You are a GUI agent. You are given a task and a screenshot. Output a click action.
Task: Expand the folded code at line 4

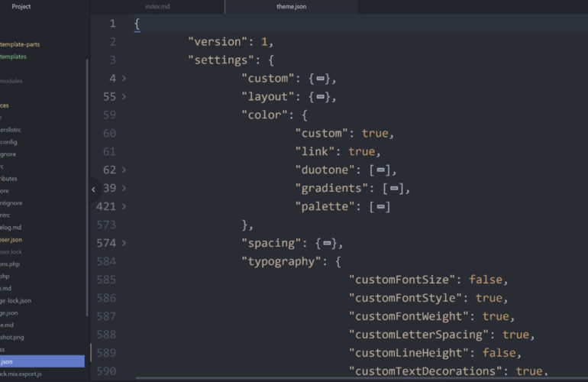[x=124, y=79]
